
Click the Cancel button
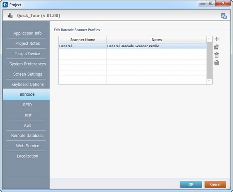click(x=215, y=184)
